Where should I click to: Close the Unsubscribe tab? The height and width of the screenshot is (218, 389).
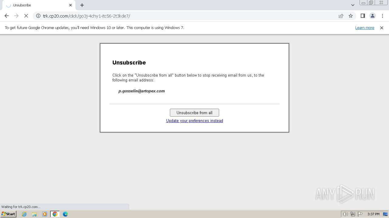click(x=71, y=5)
